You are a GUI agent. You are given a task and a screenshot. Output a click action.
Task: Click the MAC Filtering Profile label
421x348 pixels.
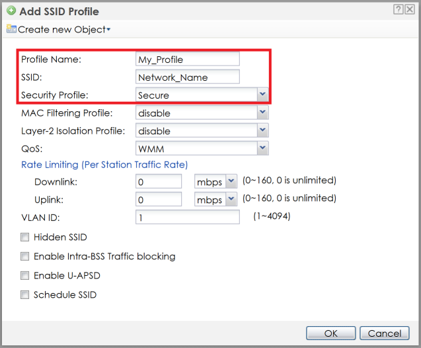(x=67, y=113)
